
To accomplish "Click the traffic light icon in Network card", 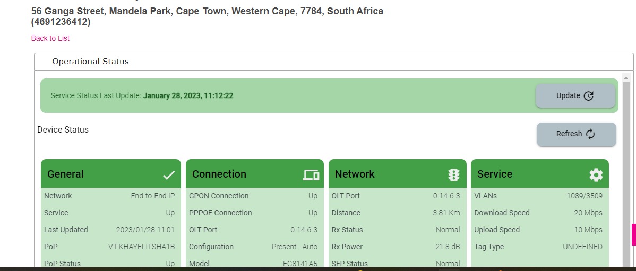I will [x=454, y=174].
